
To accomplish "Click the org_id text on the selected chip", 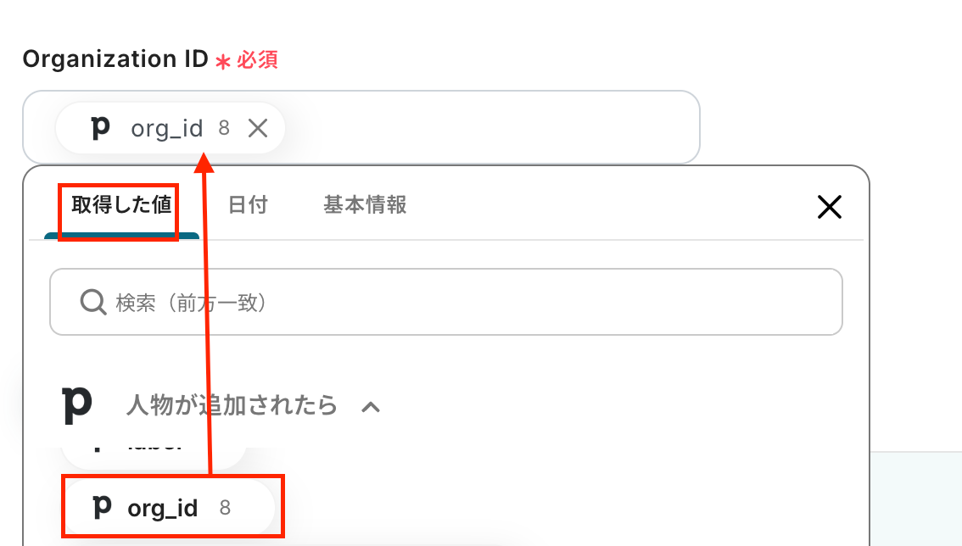I will pos(166,128).
